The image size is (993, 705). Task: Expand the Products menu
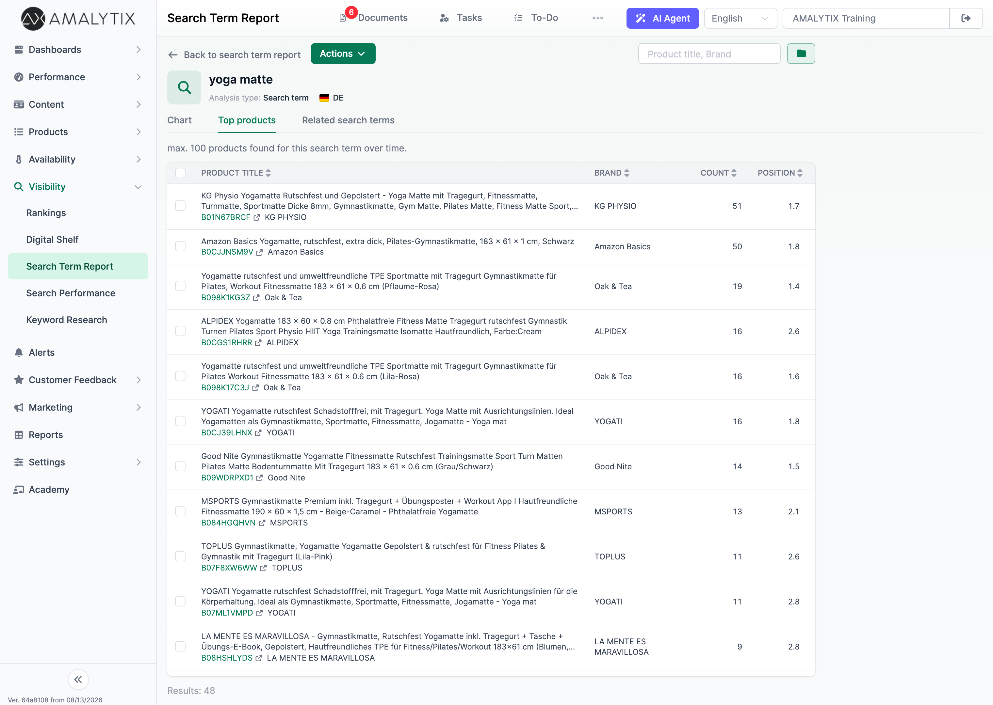pos(78,132)
